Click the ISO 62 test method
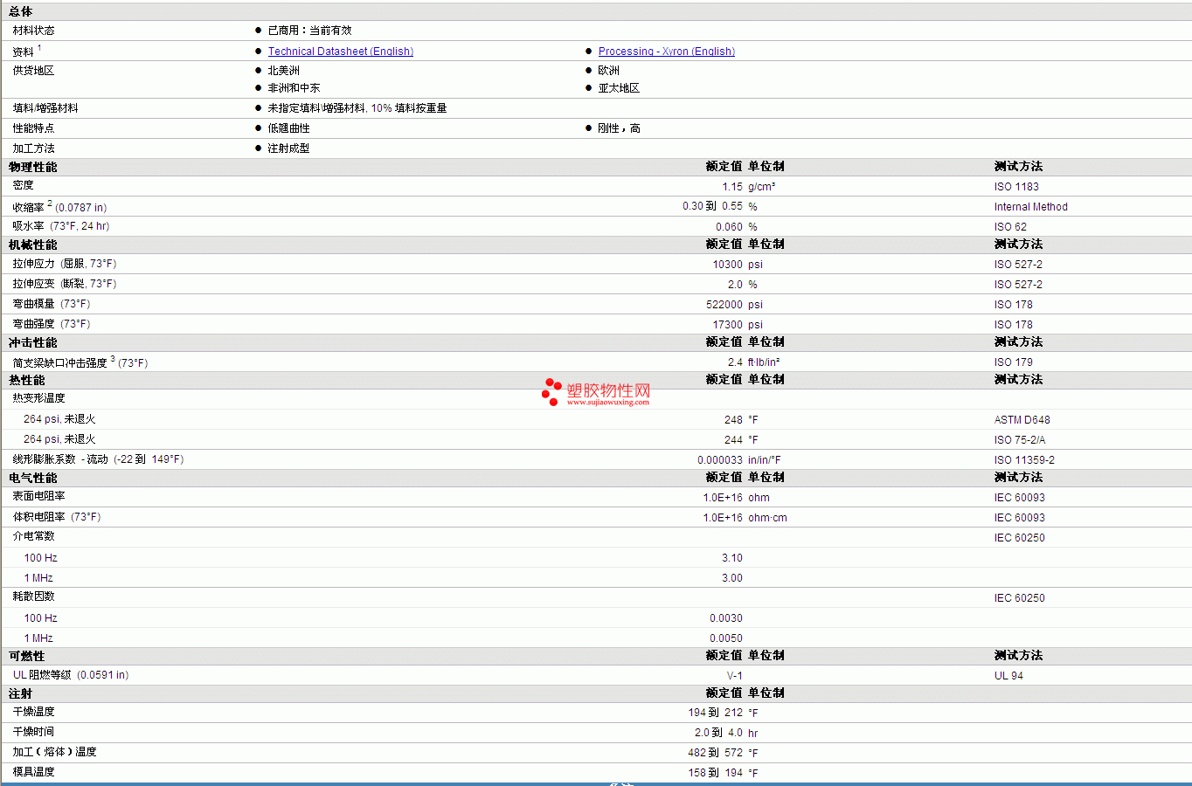 click(1010, 227)
